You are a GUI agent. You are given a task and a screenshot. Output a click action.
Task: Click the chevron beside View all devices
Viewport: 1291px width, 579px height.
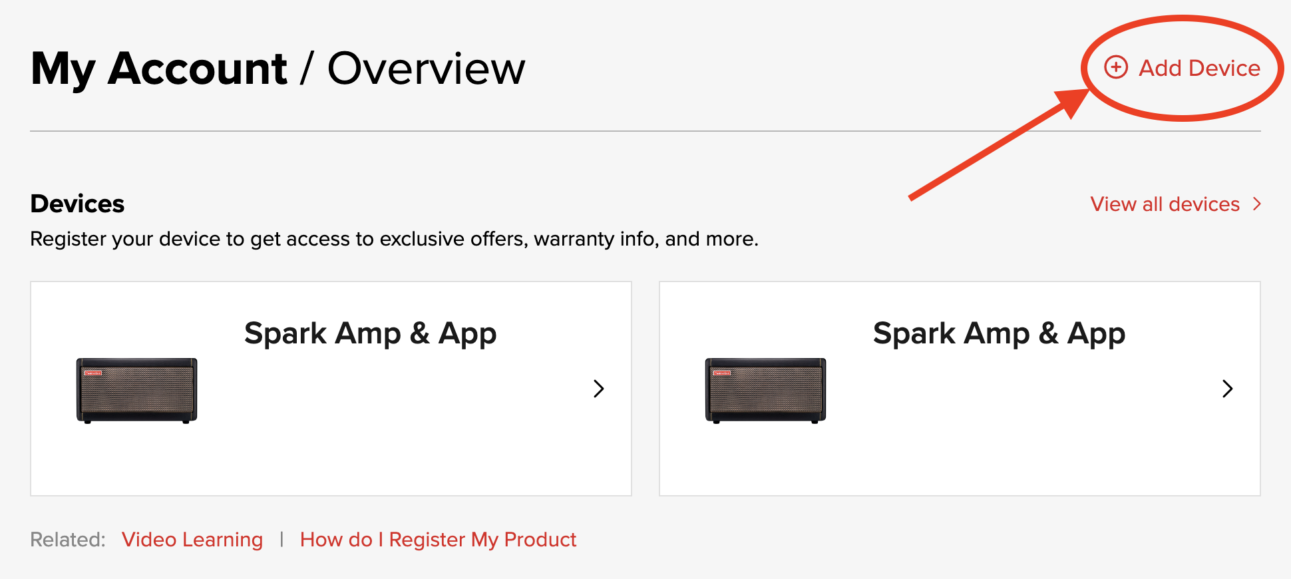tap(1257, 204)
